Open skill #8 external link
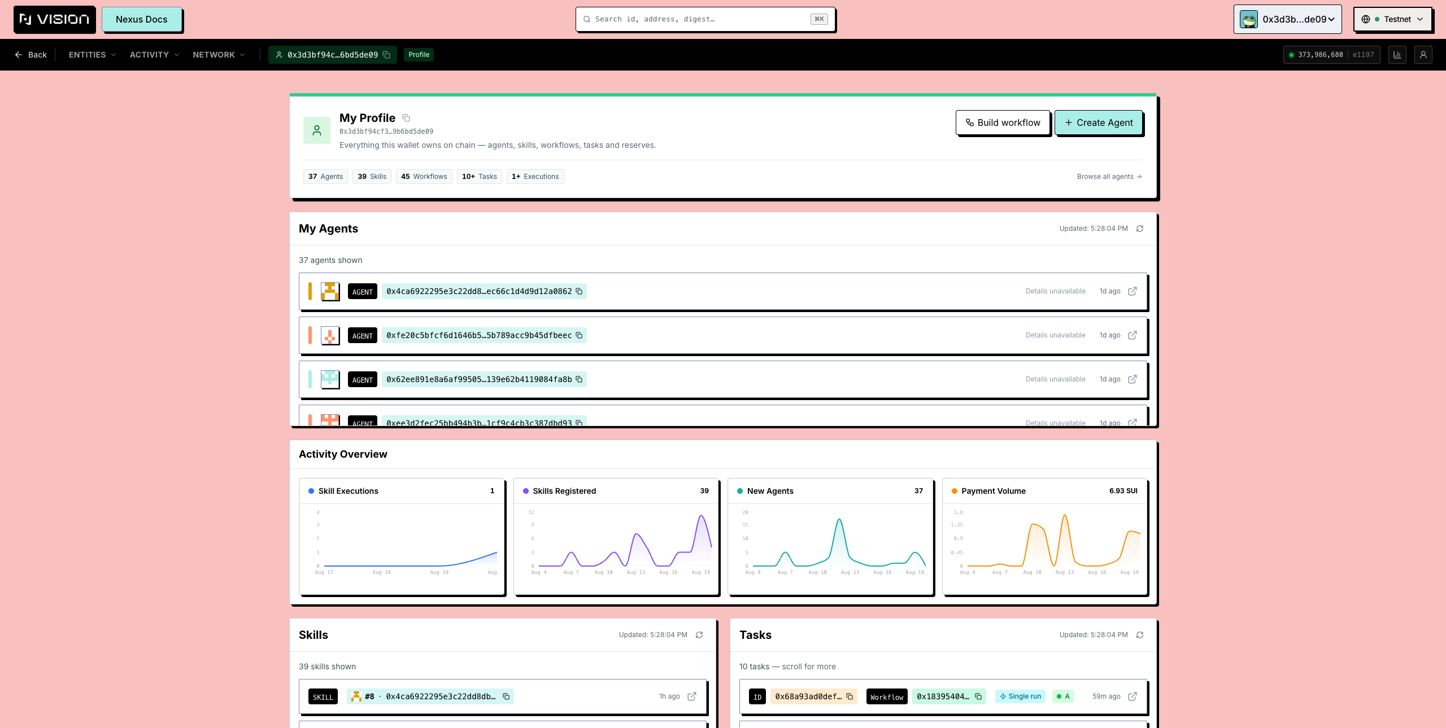This screenshot has width=1446, height=728. point(692,696)
